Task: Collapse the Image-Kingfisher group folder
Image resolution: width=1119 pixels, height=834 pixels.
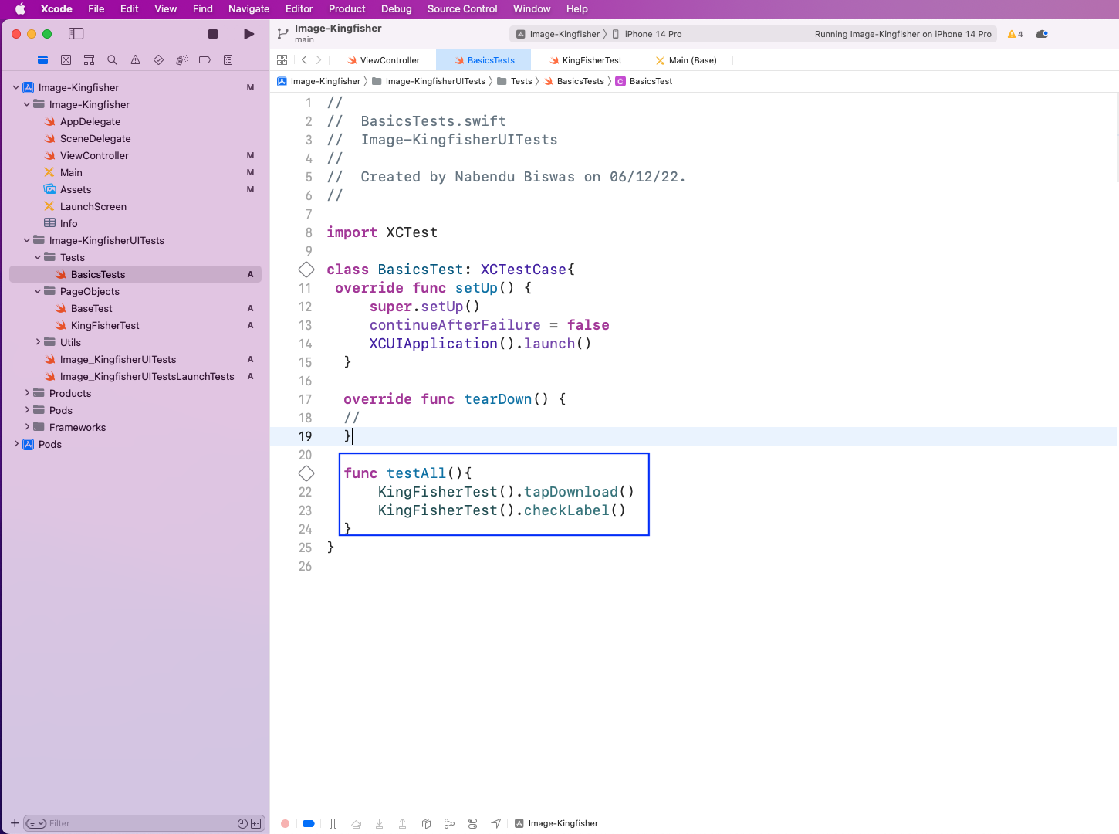Action: 27,104
